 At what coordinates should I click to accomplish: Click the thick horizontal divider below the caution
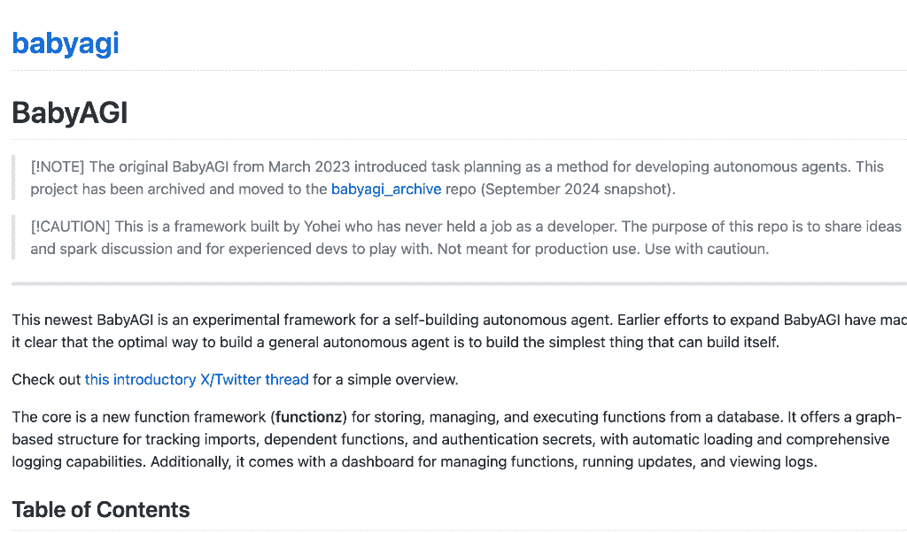pos(460,284)
